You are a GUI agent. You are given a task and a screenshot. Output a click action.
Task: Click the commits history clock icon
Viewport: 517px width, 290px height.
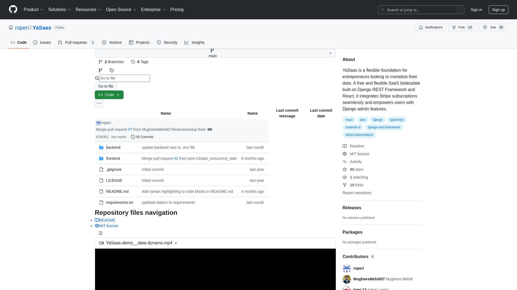133,137
